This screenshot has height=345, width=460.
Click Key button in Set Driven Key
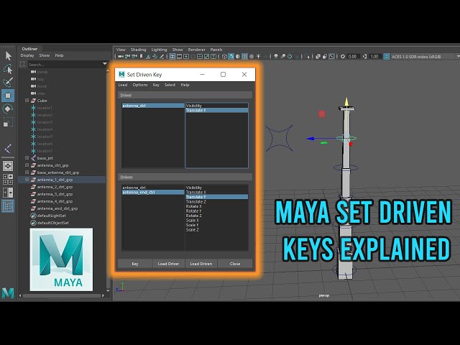click(x=135, y=264)
